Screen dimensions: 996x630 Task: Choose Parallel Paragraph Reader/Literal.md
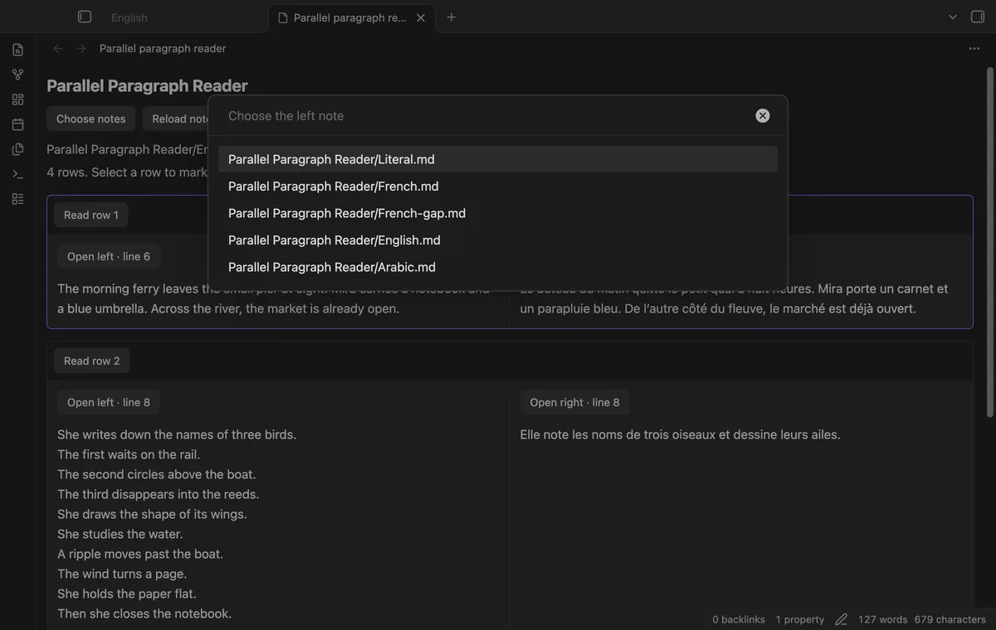pos(498,159)
